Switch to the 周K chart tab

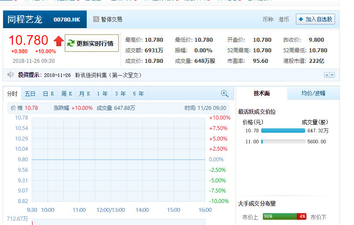point(66,94)
